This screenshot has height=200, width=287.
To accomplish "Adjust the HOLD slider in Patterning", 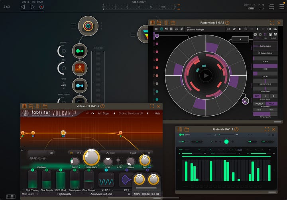I will coord(265,66).
